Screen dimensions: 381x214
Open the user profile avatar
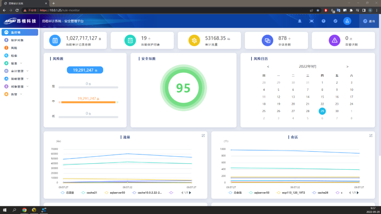347,21
